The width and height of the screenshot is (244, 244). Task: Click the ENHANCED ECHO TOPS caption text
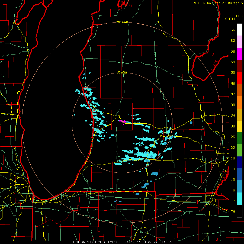coord(95,242)
